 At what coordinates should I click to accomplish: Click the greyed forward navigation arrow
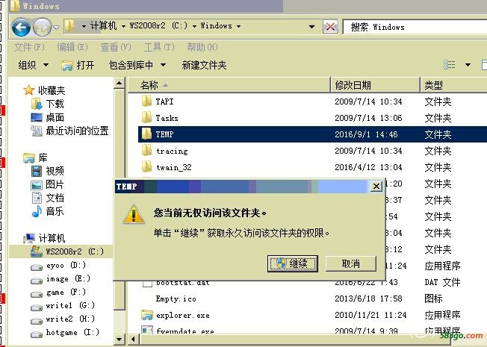[x=42, y=28]
